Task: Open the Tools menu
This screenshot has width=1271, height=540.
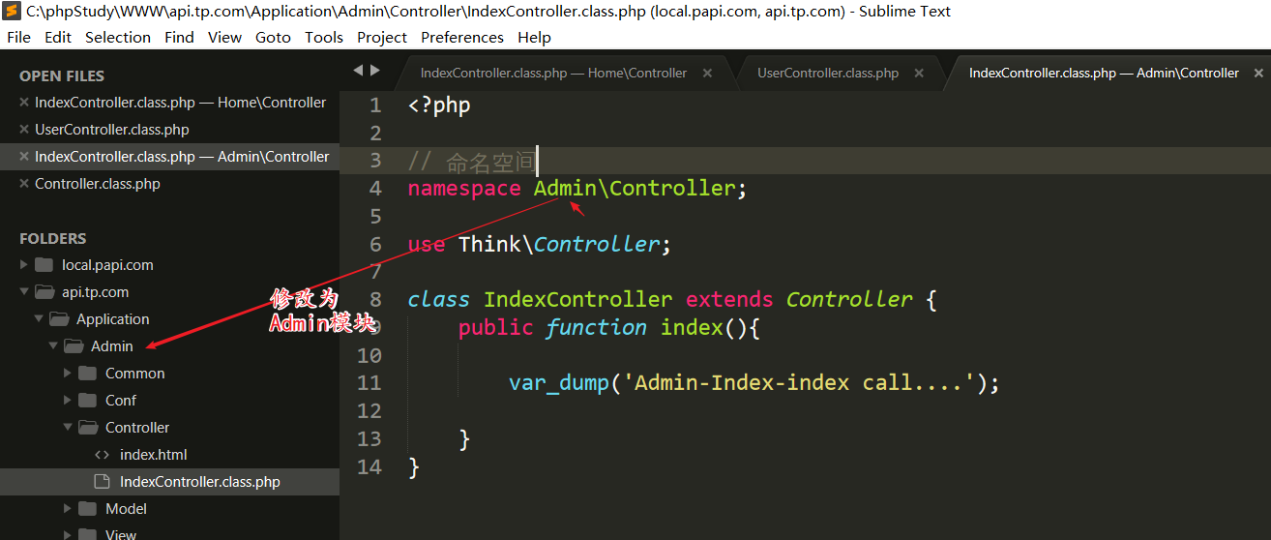Action: coord(324,37)
